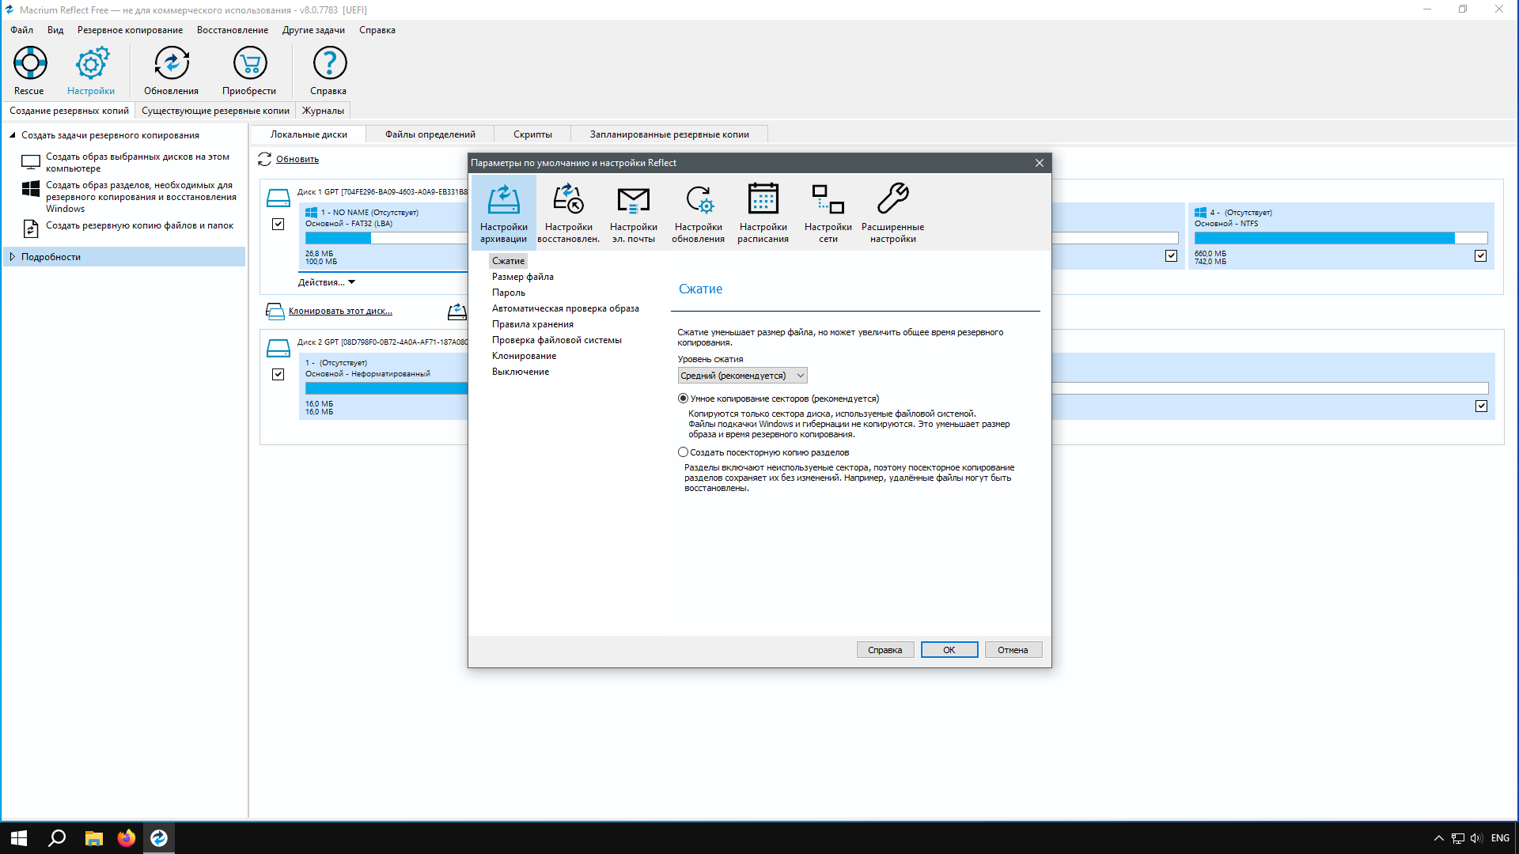The width and height of the screenshot is (1519, 854).
Task: Select Пароль in settings list
Action: tap(509, 293)
